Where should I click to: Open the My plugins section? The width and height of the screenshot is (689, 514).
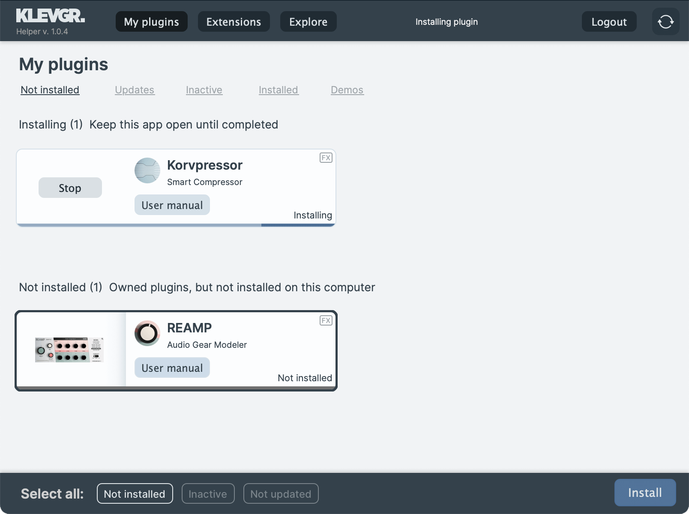[x=152, y=21]
